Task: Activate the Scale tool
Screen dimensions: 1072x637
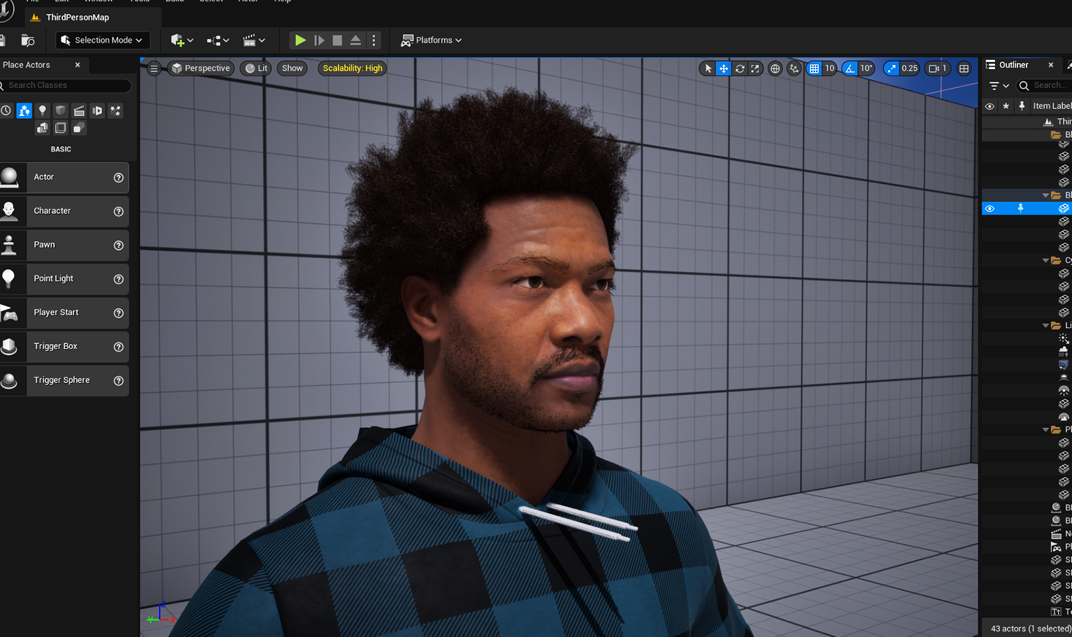Action: click(755, 69)
